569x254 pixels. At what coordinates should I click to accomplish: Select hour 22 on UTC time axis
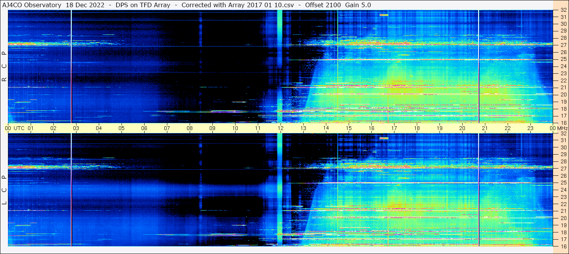point(508,128)
